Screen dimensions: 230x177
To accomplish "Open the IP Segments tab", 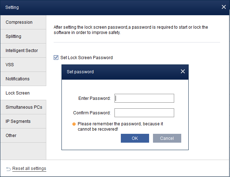I will (x=23, y=121).
